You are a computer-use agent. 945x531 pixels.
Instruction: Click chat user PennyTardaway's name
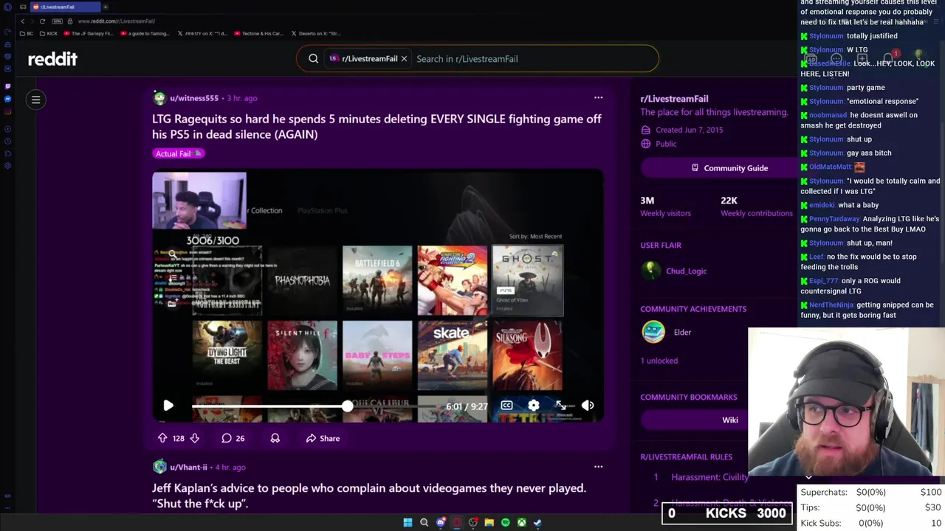tap(834, 219)
